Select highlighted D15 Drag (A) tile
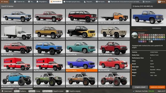 82,64
